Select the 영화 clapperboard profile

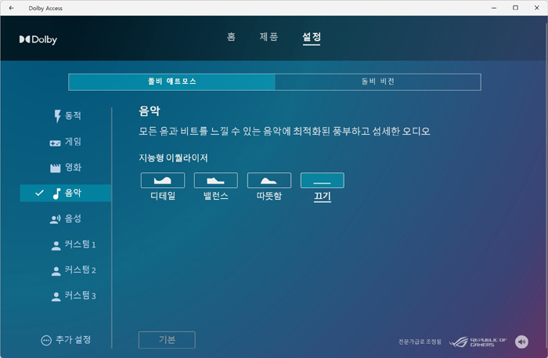[x=66, y=168]
